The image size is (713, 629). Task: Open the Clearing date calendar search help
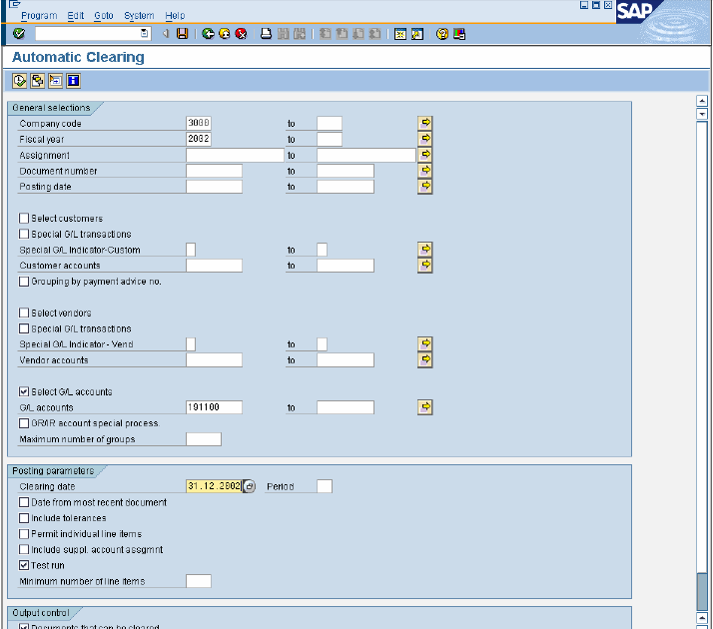coord(250,486)
